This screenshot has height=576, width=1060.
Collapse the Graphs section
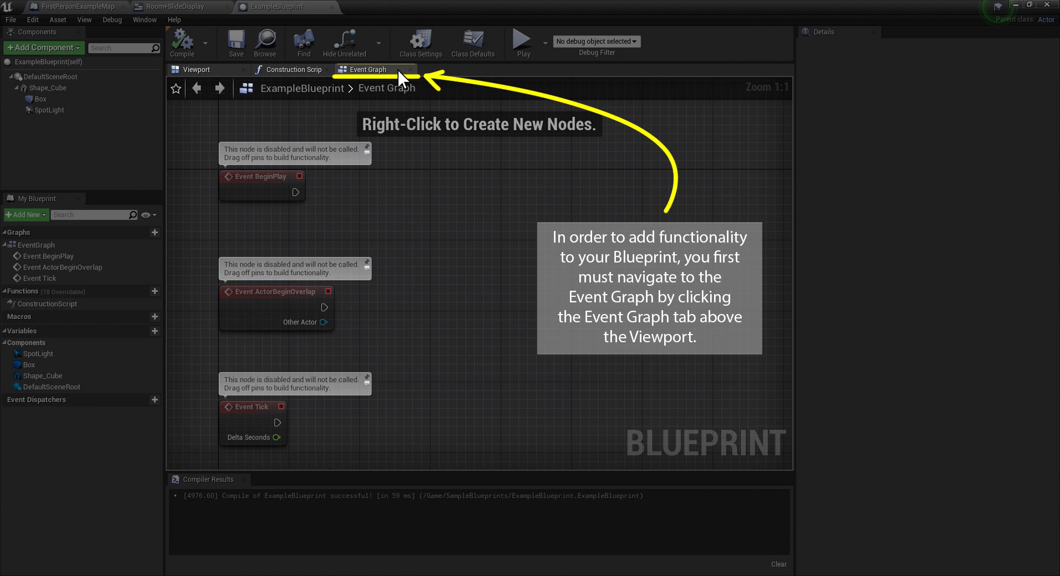point(4,233)
